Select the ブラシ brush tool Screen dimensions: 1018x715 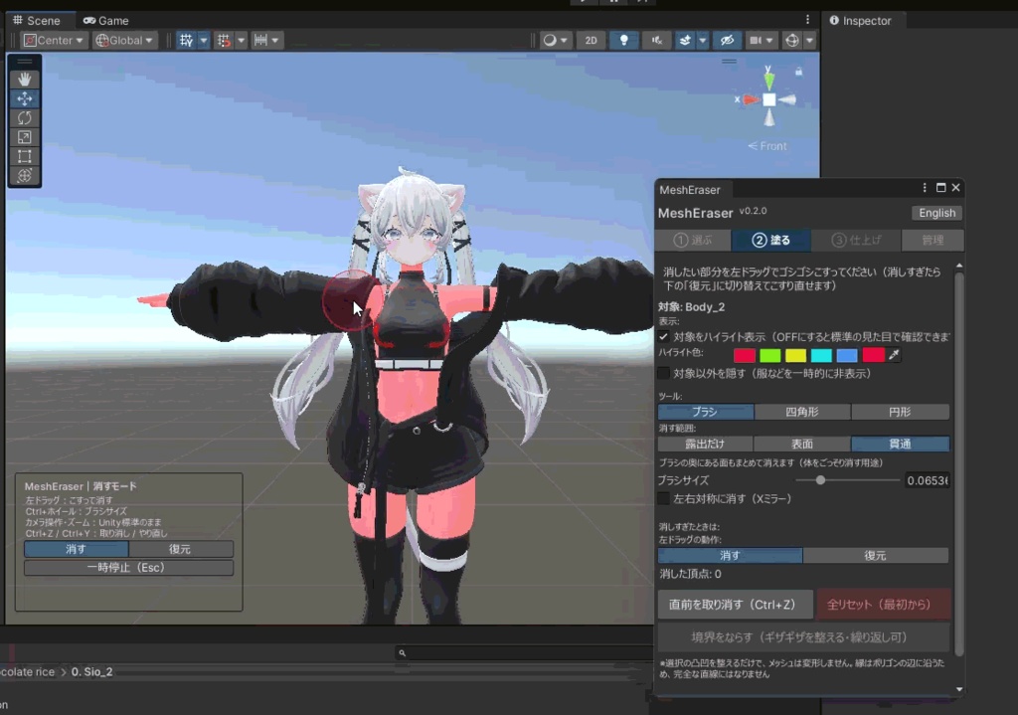point(706,412)
